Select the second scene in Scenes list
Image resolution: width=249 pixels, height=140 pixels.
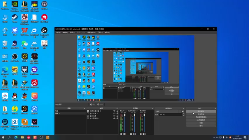pyautogui.click(x=70, y=114)
